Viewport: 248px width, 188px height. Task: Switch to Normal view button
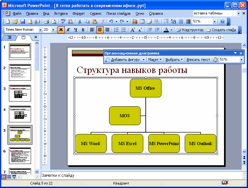(4, 177)
